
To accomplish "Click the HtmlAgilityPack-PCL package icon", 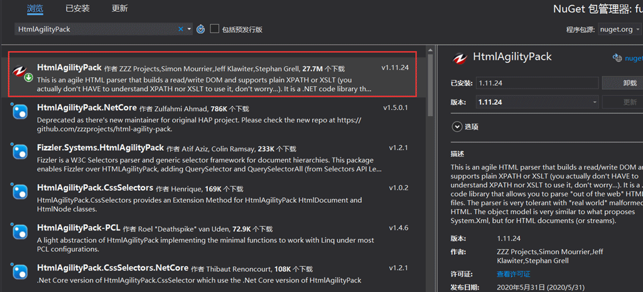I will pyautogui.click(x=21, y=232).
